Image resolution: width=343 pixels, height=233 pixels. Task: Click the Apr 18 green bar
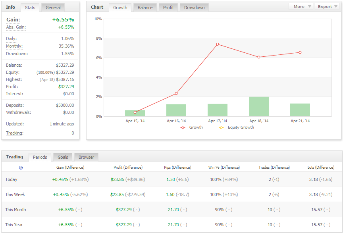pos(259,106)
